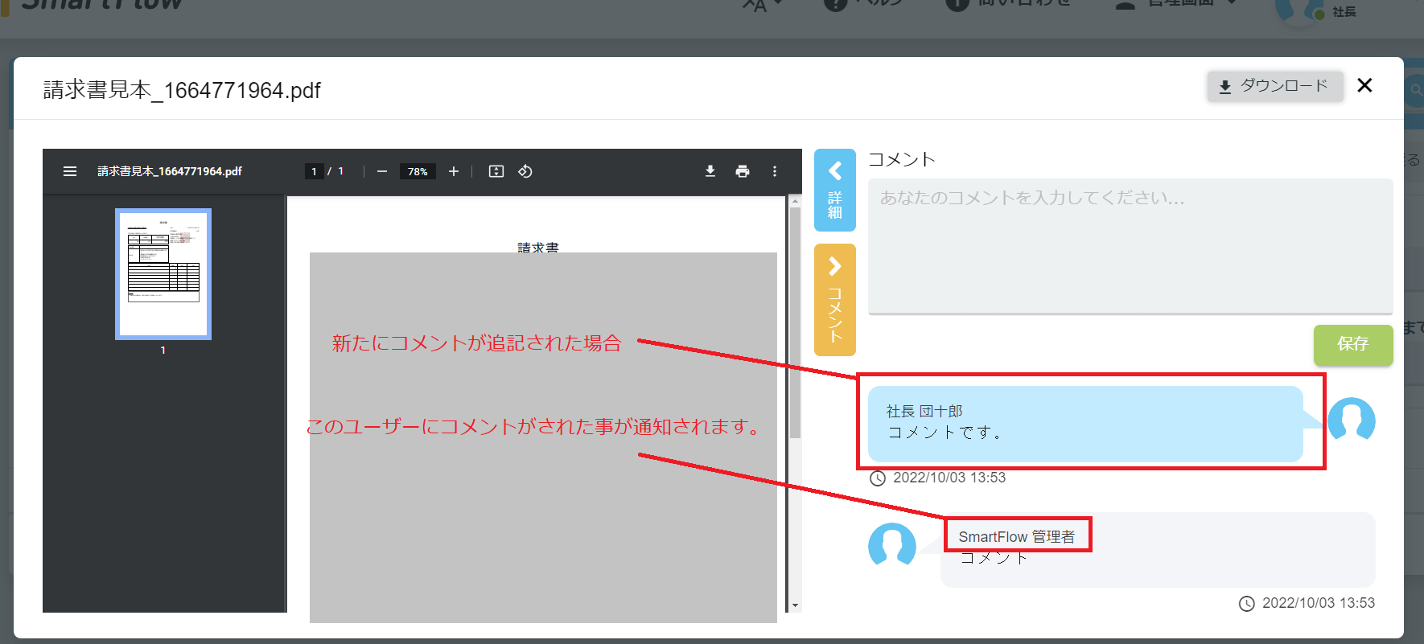Click SmartFlow 管理者 user avatar
Image resolution: width=1424 pixels, height=644 pixels.
(x=892, y=545)
